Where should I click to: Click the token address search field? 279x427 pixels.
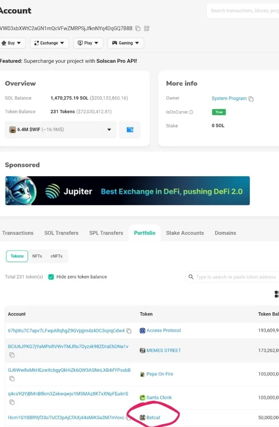(235, 277)
